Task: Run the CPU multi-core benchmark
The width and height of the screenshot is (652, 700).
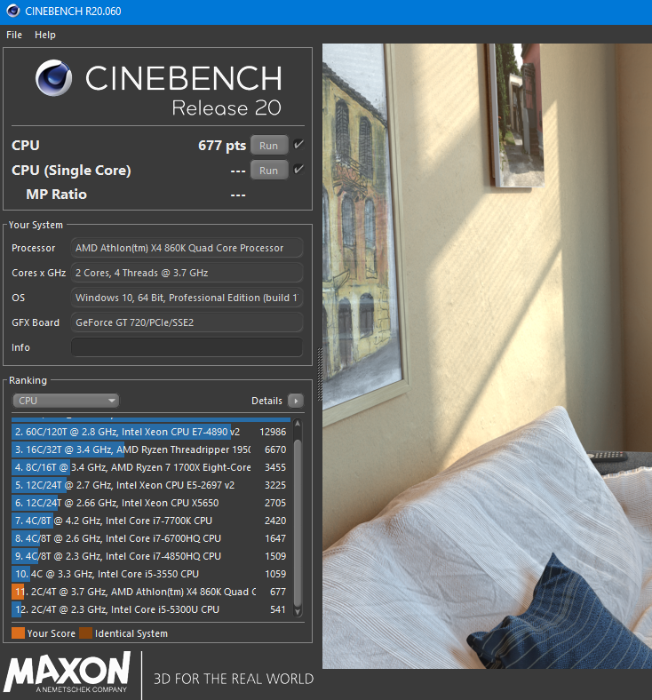Action: 268,146
